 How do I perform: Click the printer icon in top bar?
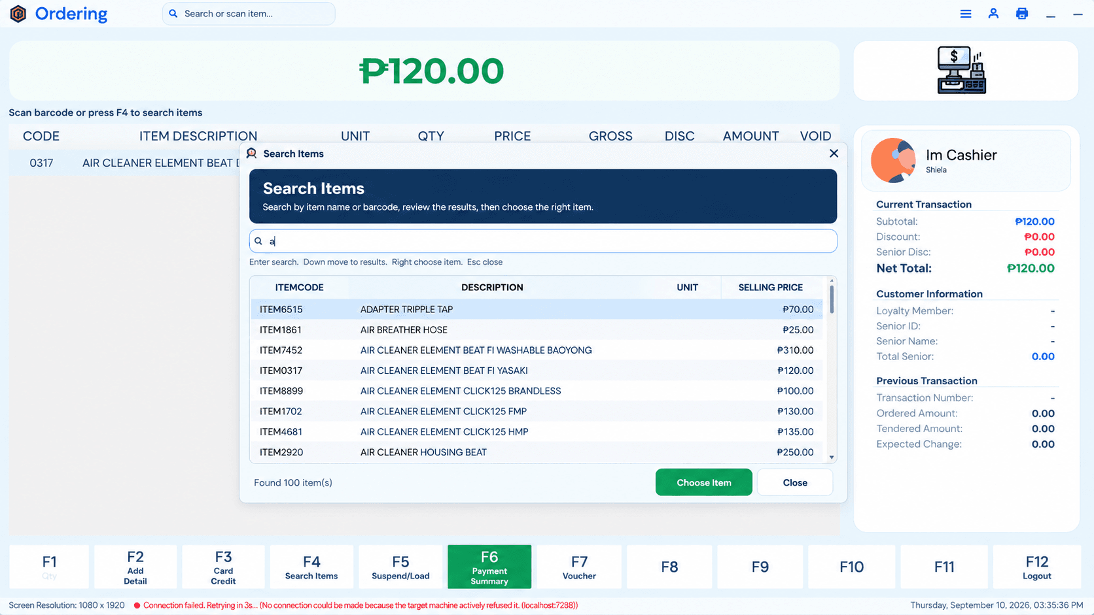(1022, 14)
